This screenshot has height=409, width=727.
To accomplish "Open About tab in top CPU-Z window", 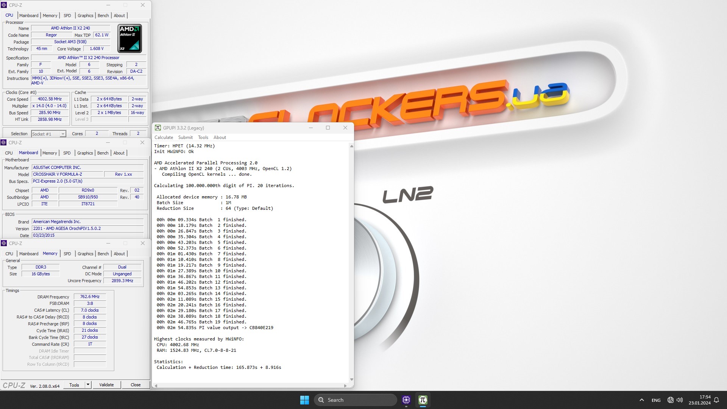I will coord(119,16).
